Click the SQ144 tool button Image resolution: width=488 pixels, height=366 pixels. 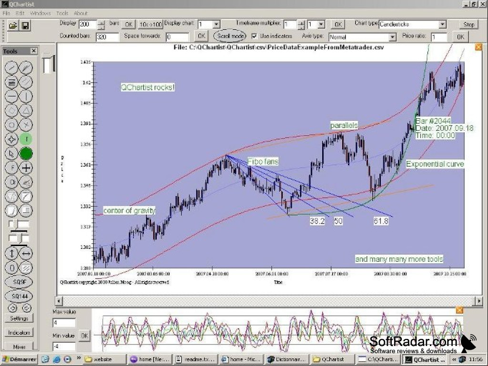point(19,297)
